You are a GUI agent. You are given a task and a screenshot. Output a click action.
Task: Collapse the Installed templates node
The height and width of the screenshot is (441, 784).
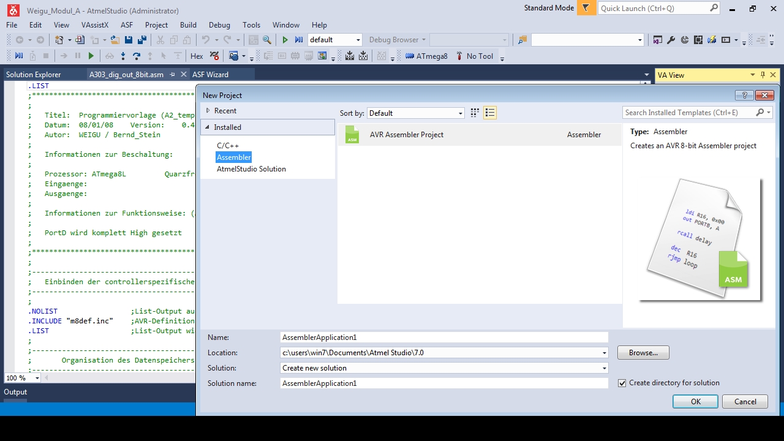coord(207,127)
